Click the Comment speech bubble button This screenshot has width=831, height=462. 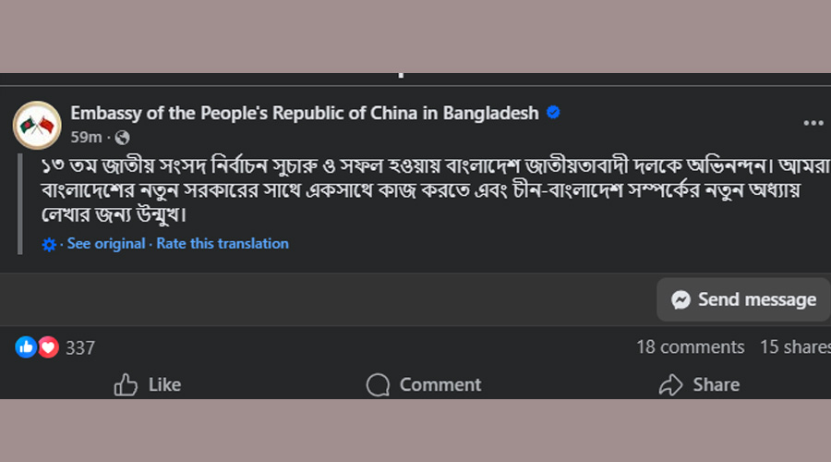424,384
